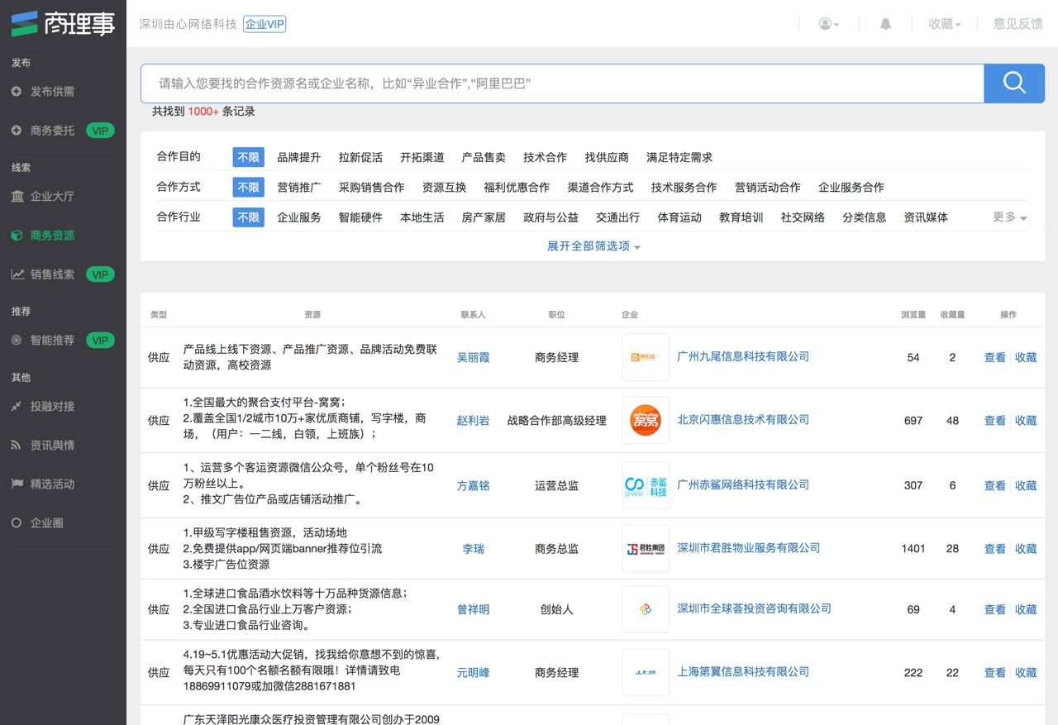
Task: Open 智能推荐 in the sidebar
Action: [52, 340]
